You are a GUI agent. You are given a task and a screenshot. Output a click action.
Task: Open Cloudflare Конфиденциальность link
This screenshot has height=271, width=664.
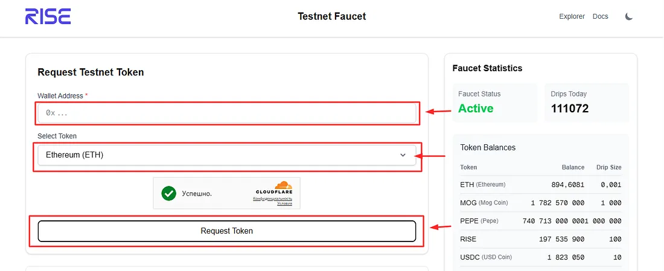point(273,199)
